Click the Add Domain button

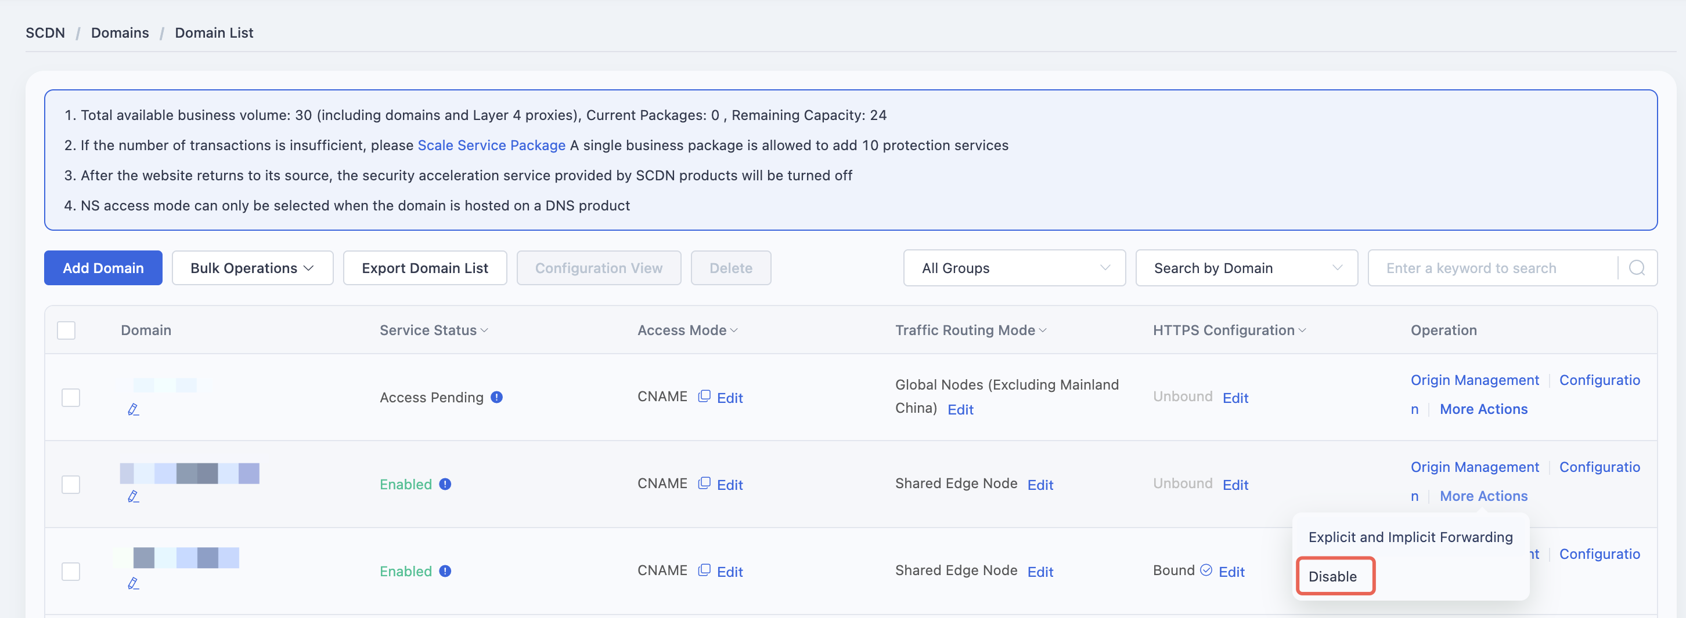coord(103,268)
